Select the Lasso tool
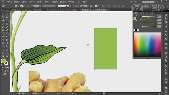This screenshot has width=169, height=95. (7, 17)
